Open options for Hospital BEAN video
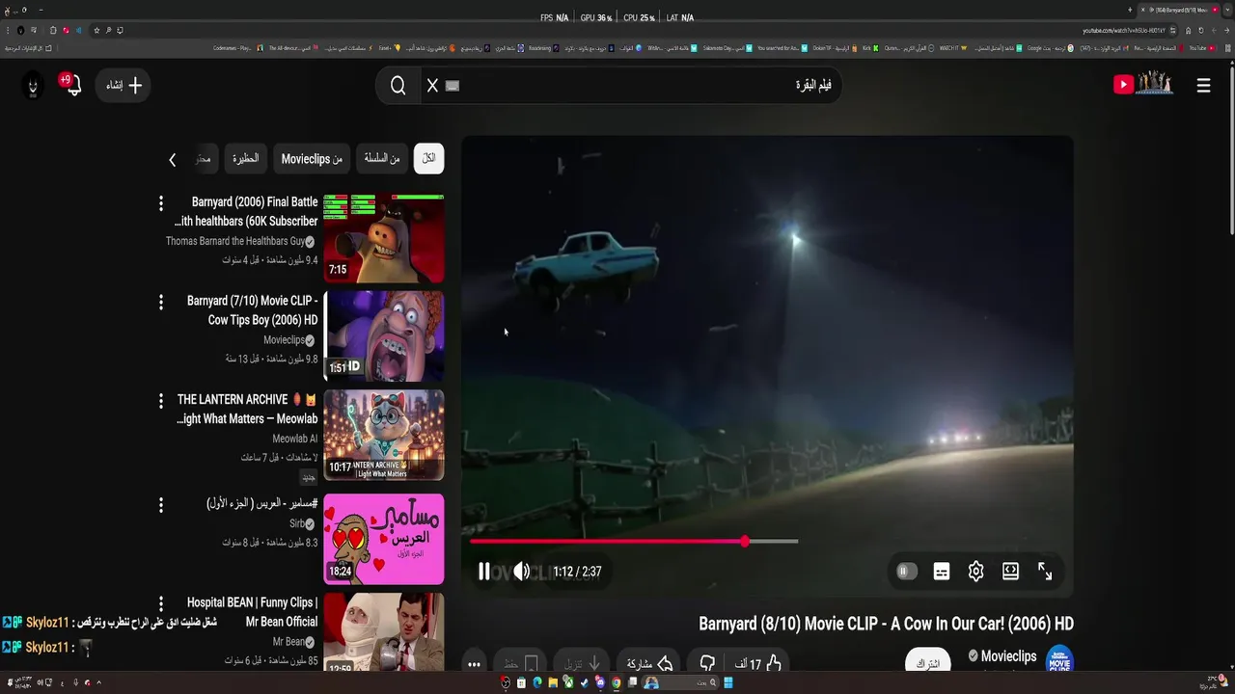1235x694 pixels. click(x=161, y=603)
